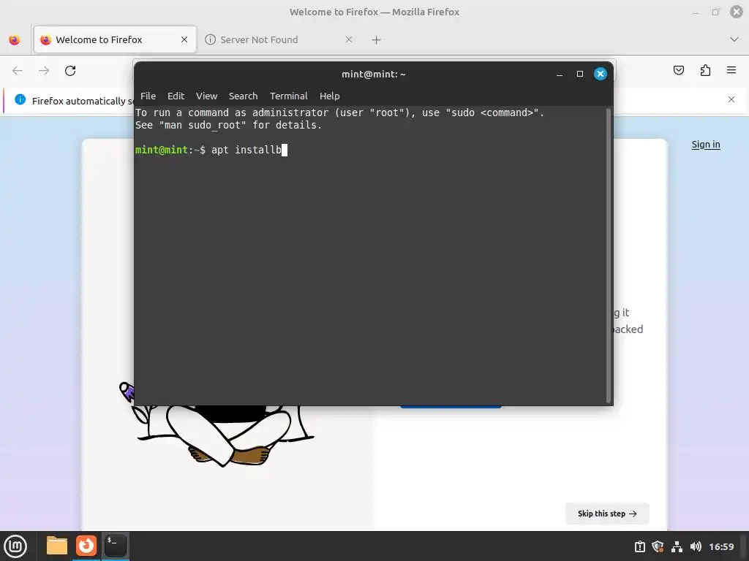Click the 'Firefox automatically' notification text
Screen dimensions: 749x561
click(x=83, y=101)
